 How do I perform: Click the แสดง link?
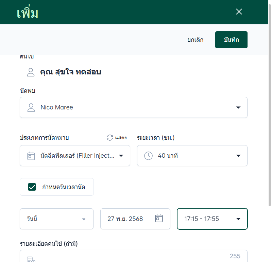coord(121,138)
